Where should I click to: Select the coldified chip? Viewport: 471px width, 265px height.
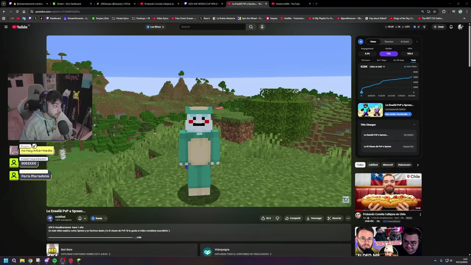[373, 165]
